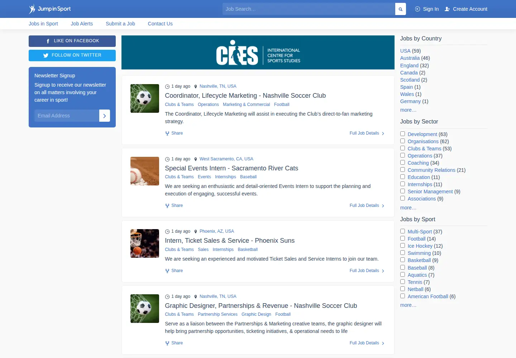Expand more countries under Jobs by Country

click(x=408, y=110)
